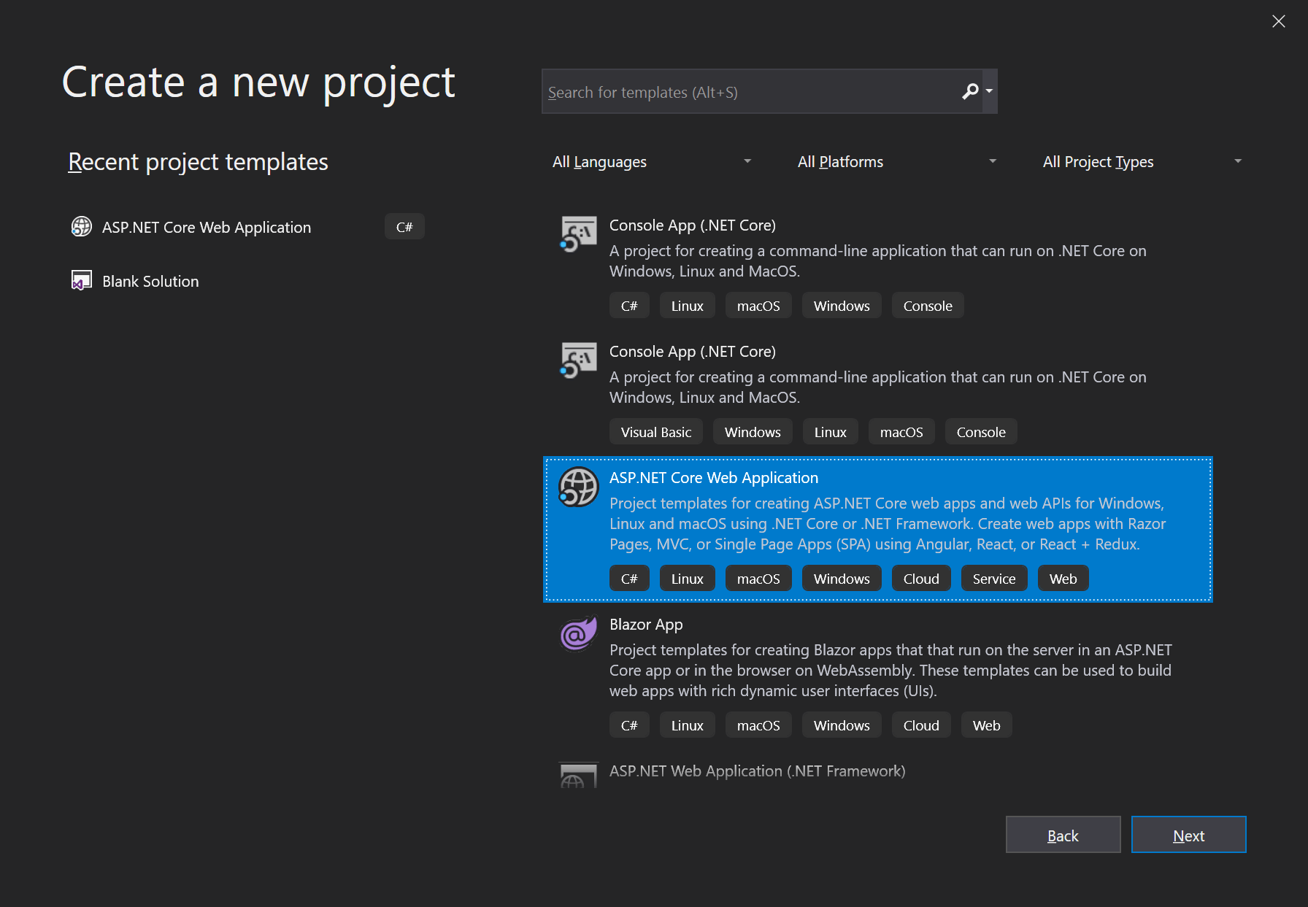Click the ASP.NET Web Application (.NET Framework) icon
This screenshot has width=1308, height=907.
(x=578, y=775)
